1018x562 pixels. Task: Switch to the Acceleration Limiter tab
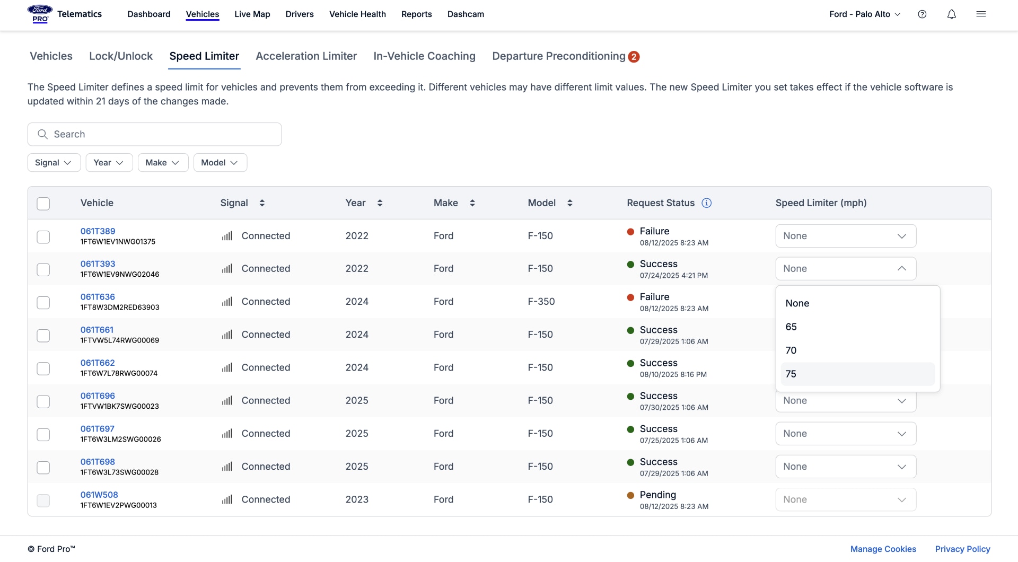(306, 56)
